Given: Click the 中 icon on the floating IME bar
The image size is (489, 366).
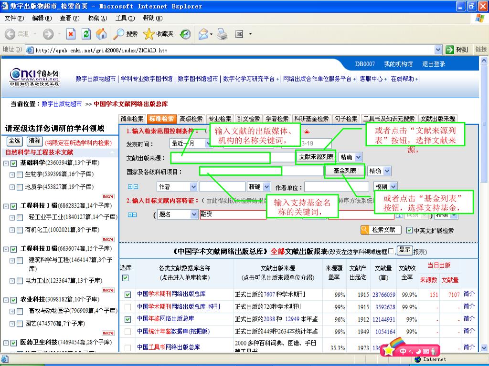Looking at the screenshot, I should coord(403,351).
